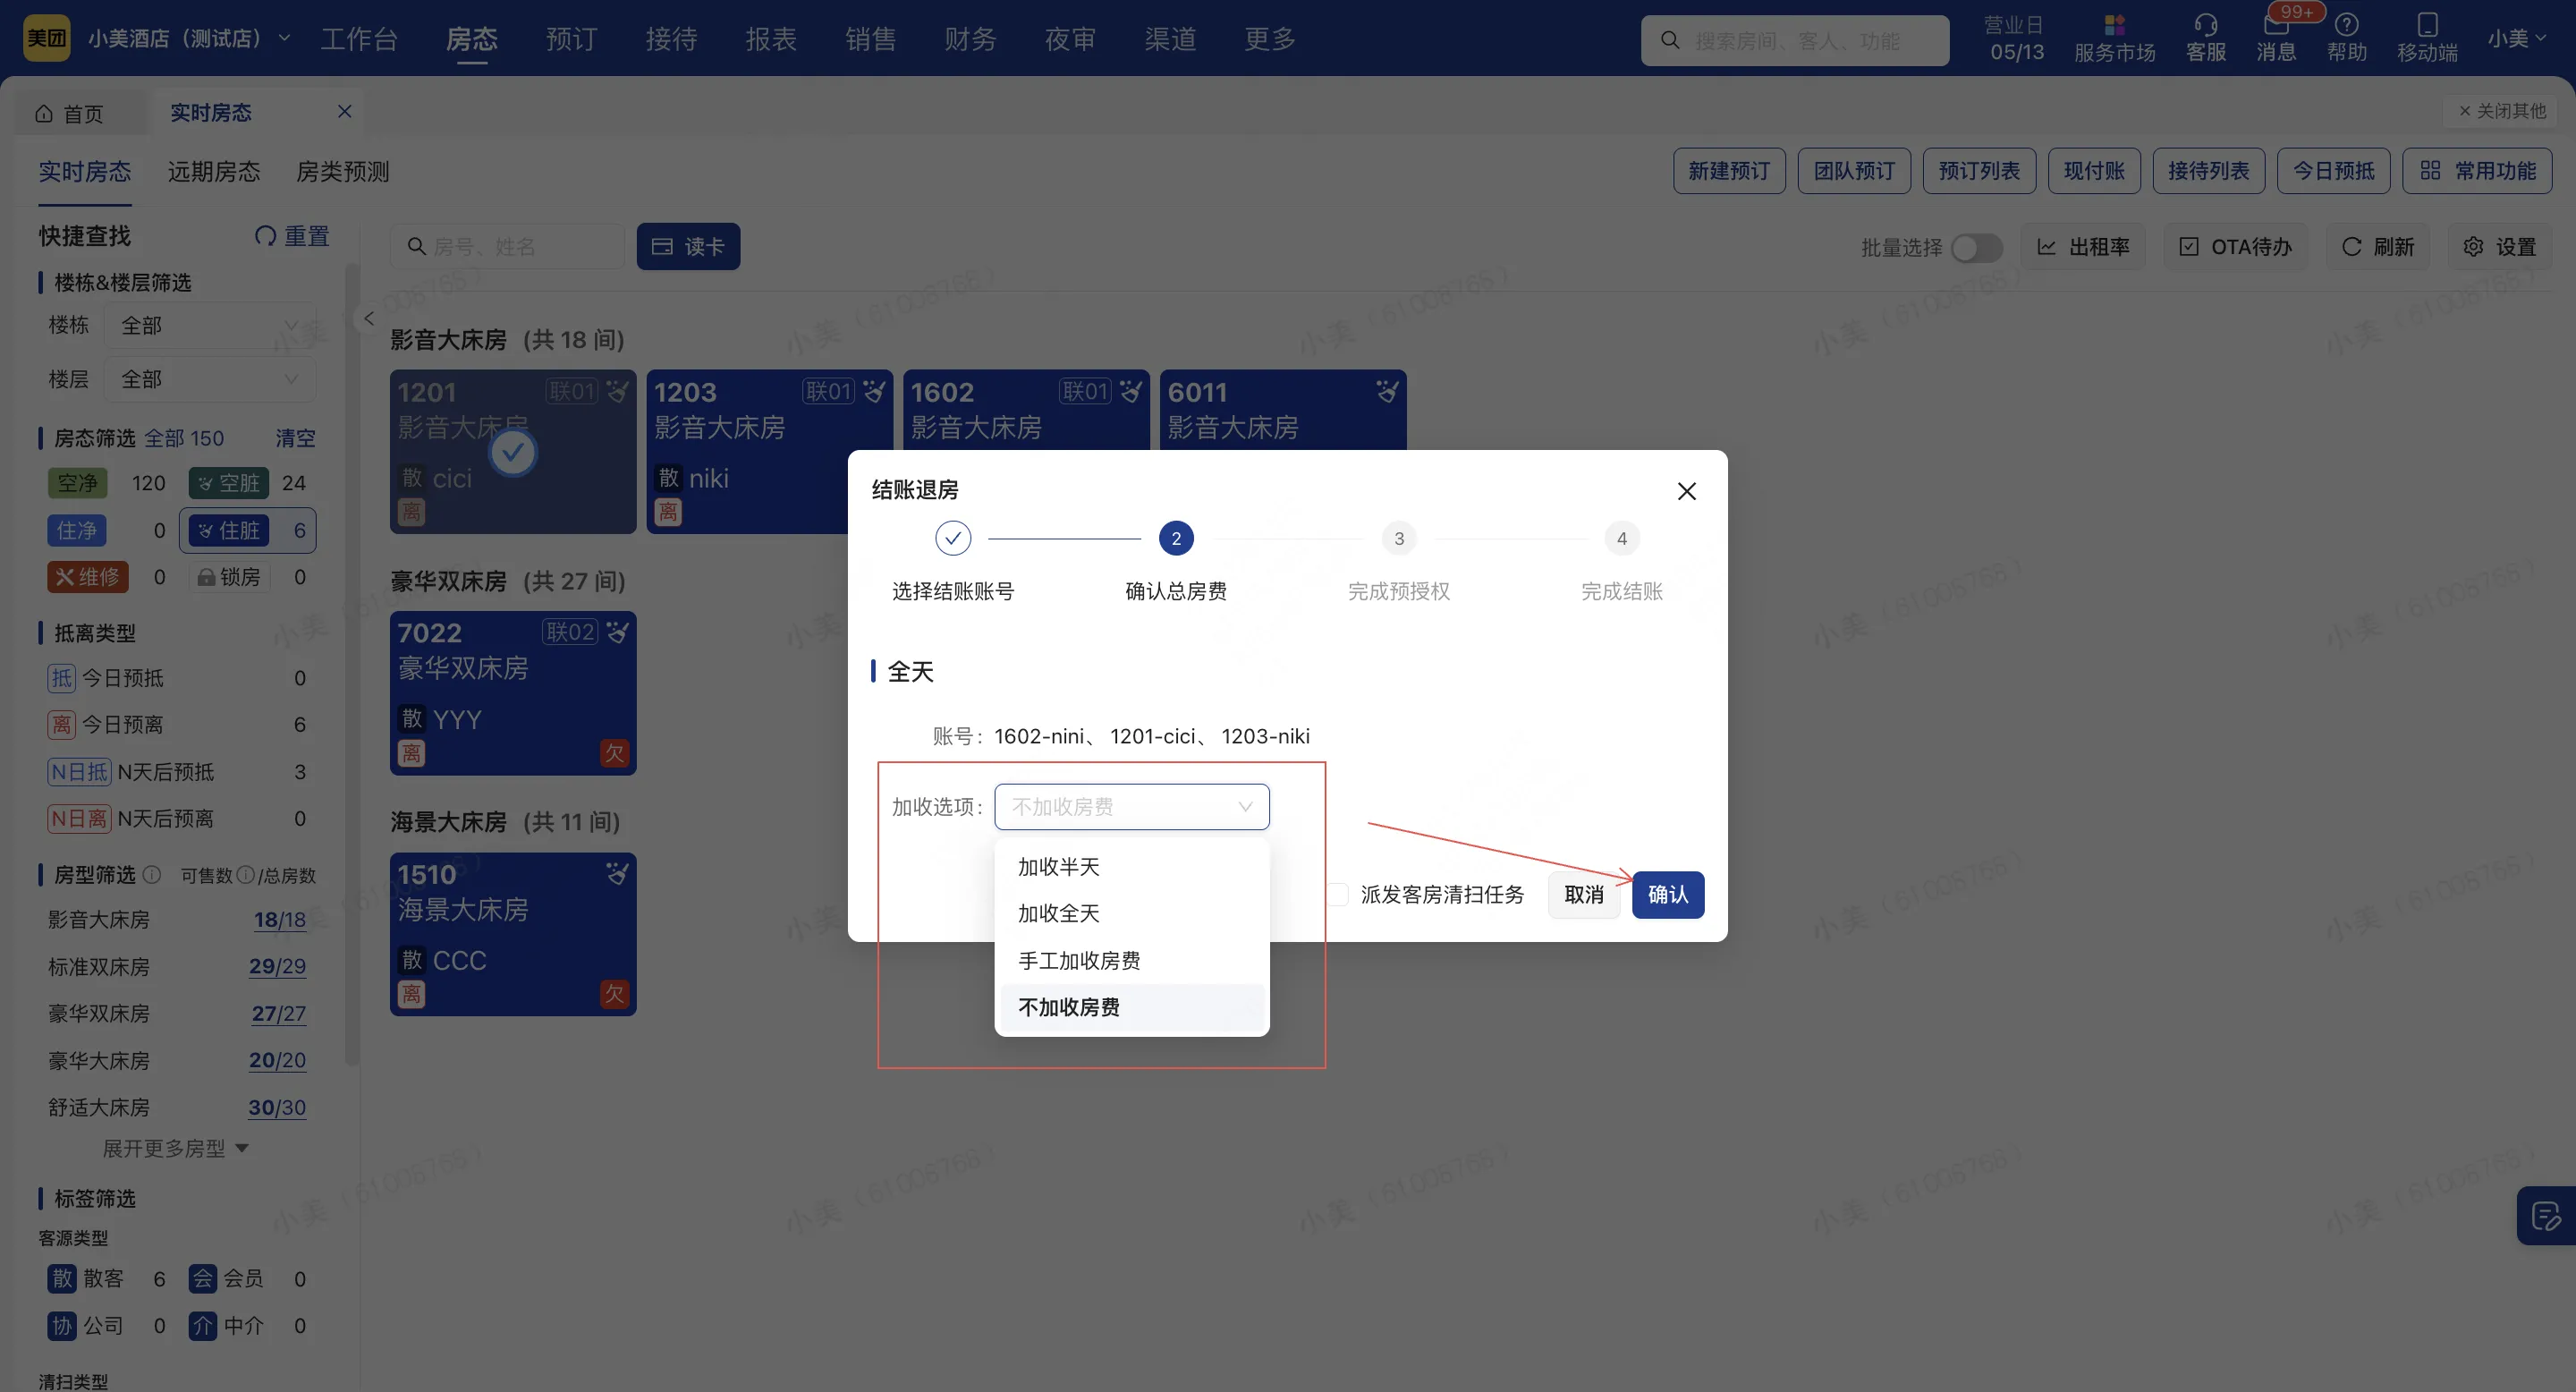Viewport: 2576px width, 1392px height.
Task: Click the 首页 home tab icon
Action: (x=44, y=113)
